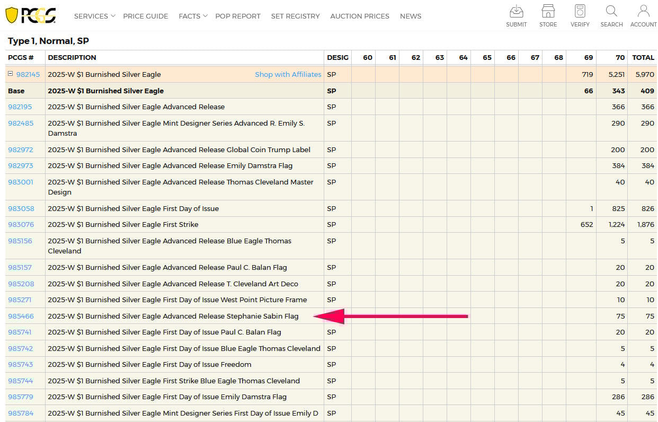Collapse the 982145 row with minus icon
This screenshot has width=658, height=422.
11,74
